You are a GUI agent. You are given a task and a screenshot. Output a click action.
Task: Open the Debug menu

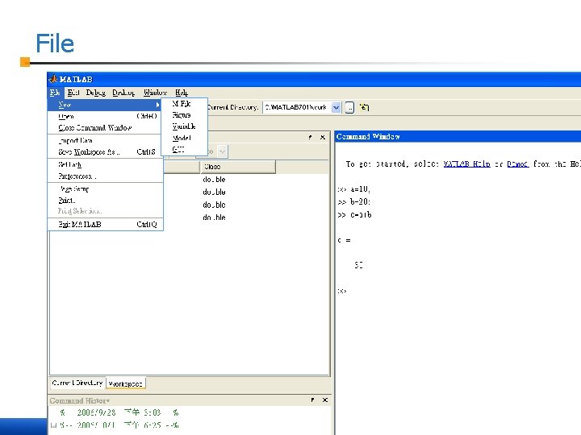[95, 93]
